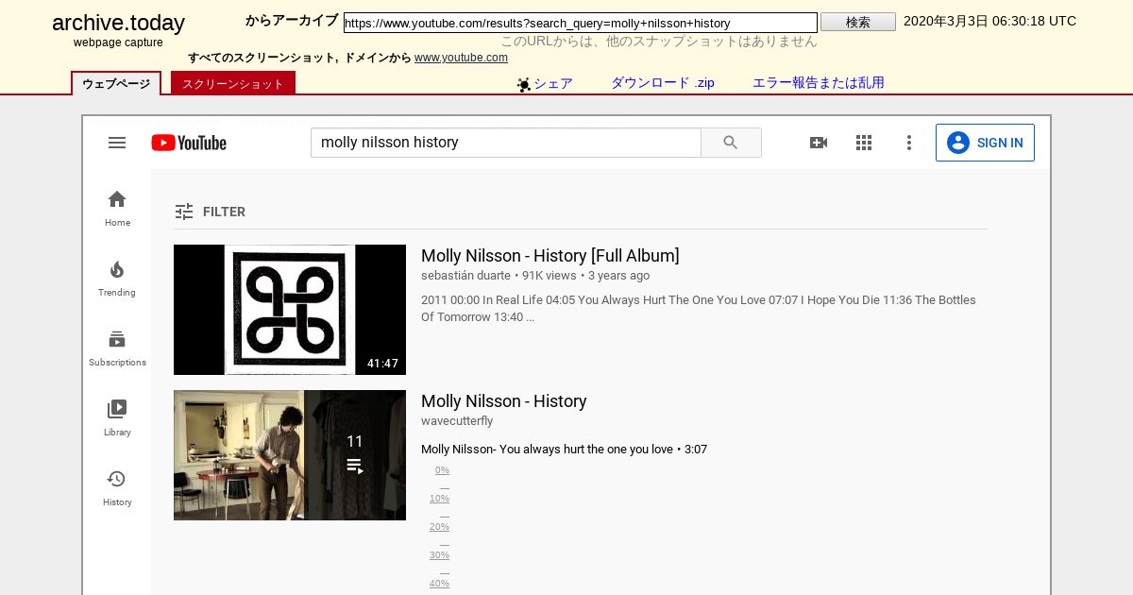
Task: Click the 0% link
Action: [442, 470]
